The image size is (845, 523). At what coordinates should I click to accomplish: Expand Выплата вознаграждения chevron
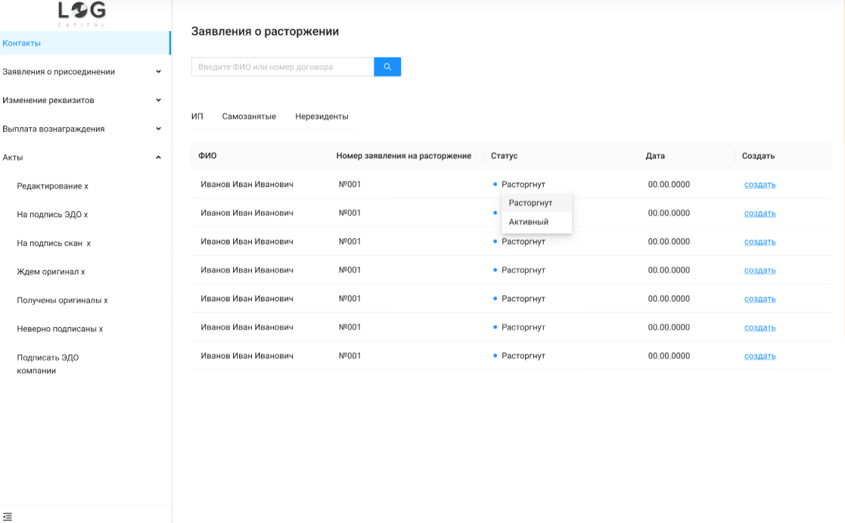(158, 129)
